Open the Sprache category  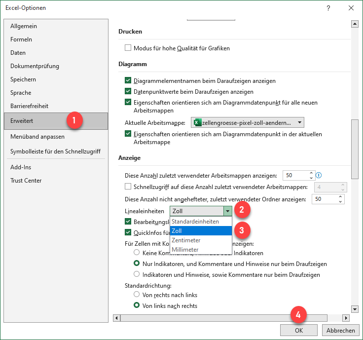click(56, 93)
